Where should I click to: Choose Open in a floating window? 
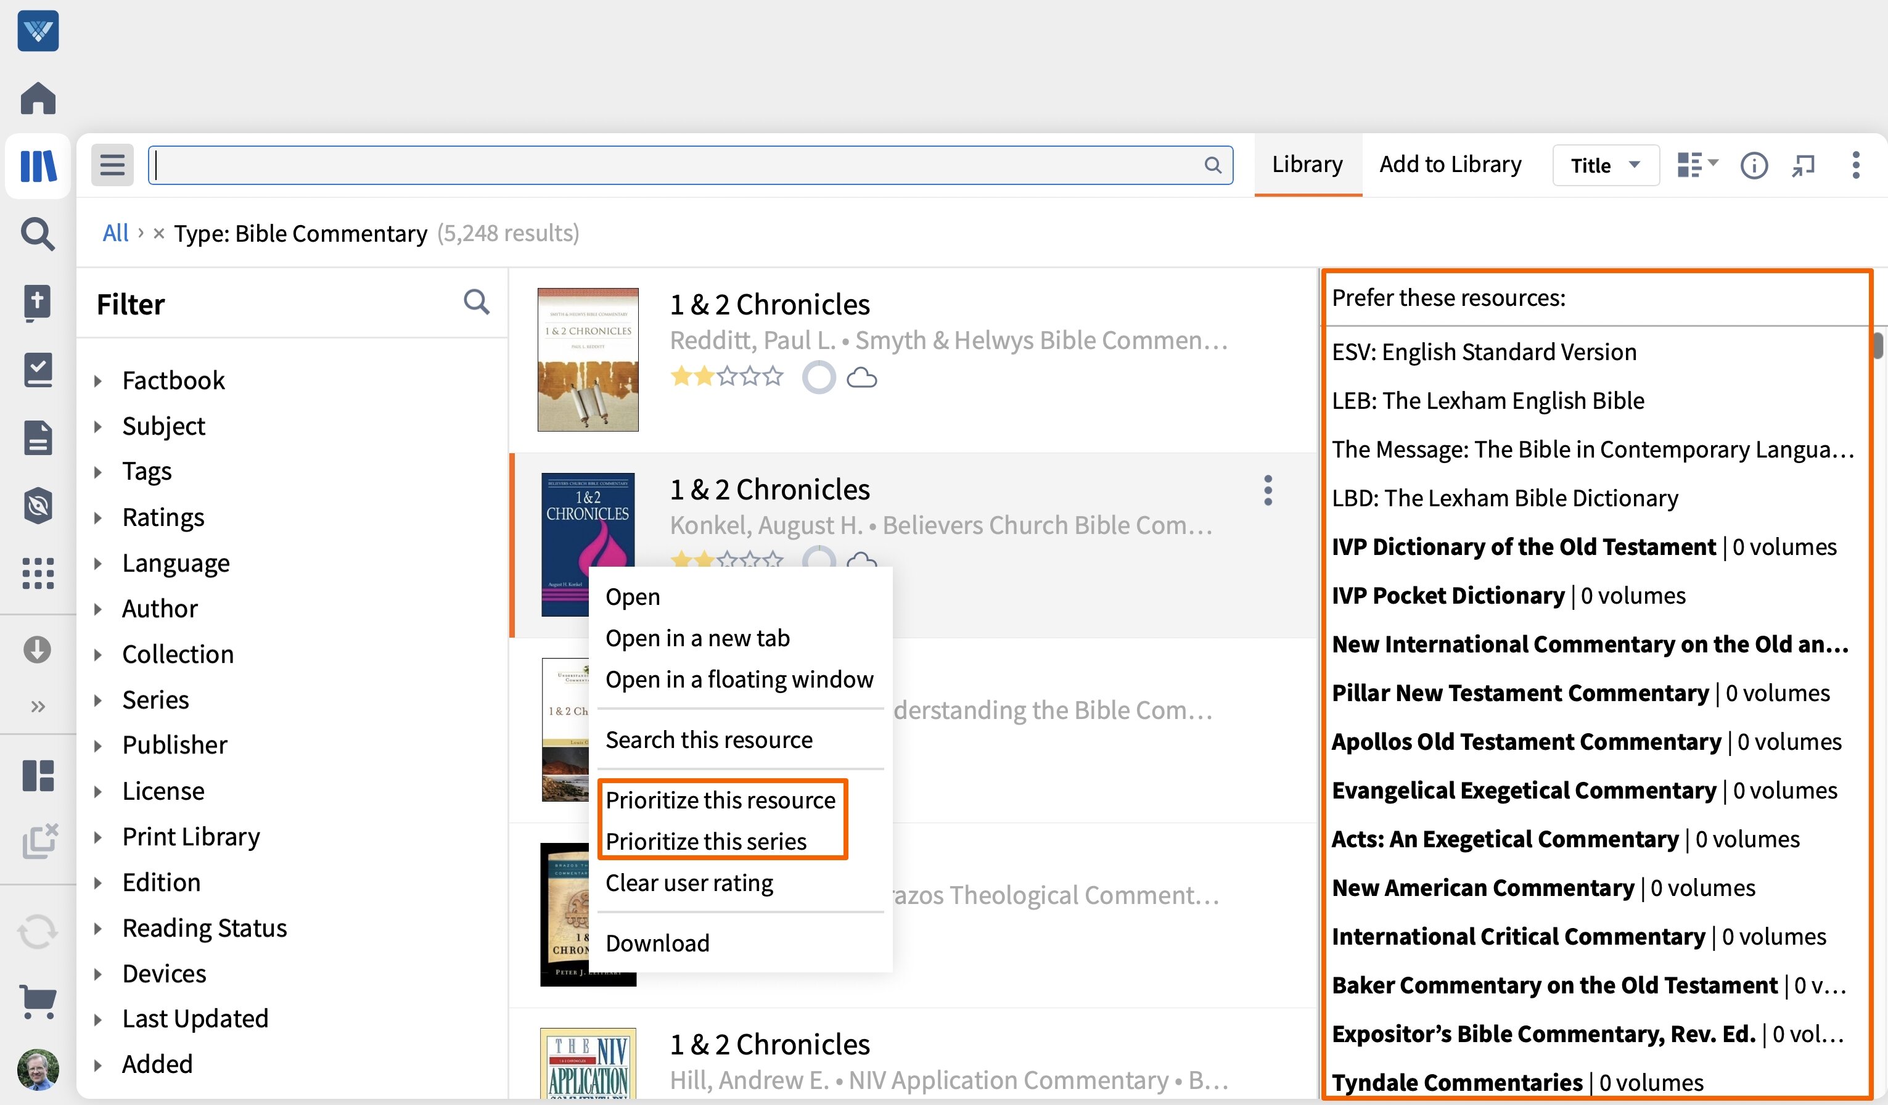pyautogui.click(x=740, y=680)
